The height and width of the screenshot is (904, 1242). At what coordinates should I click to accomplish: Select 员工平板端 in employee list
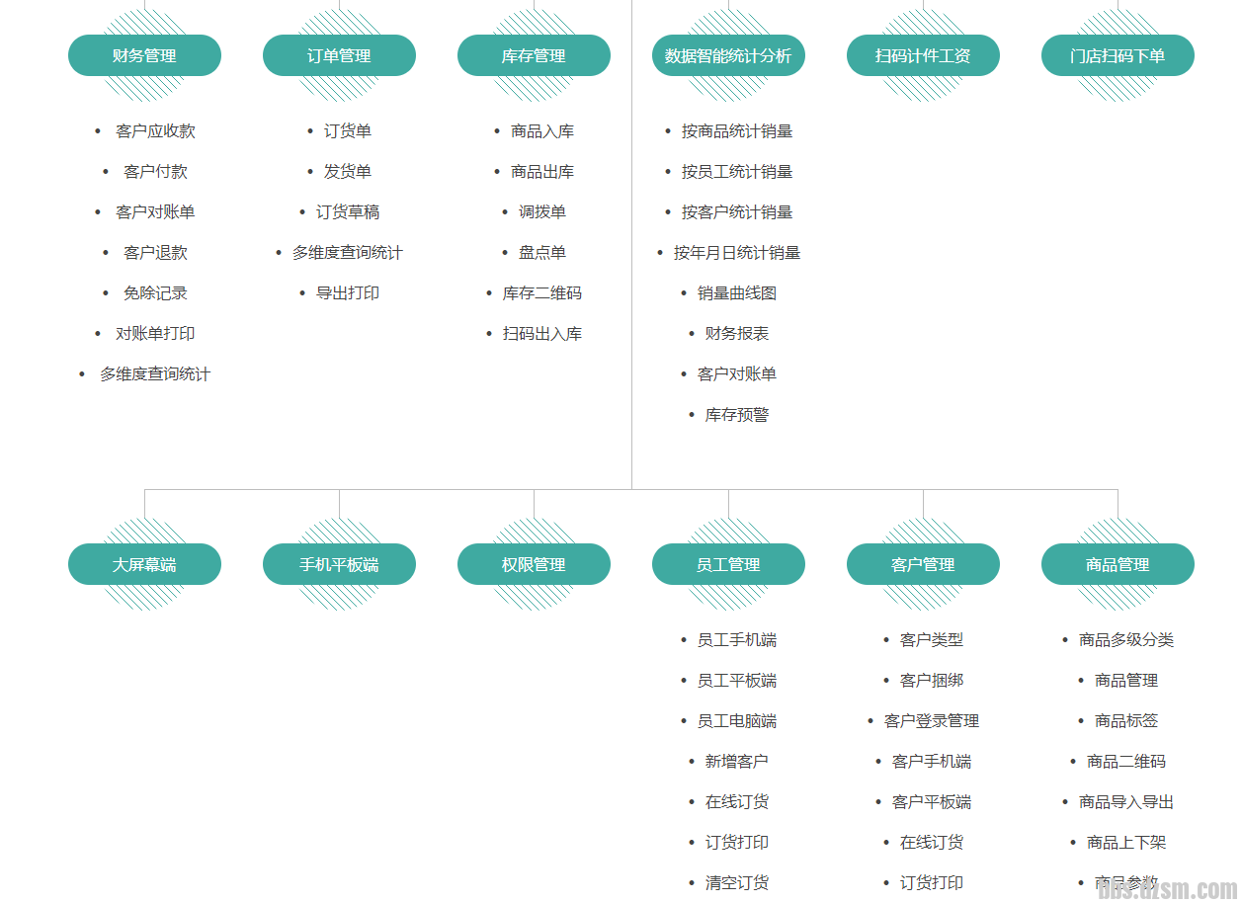(736, 681)
